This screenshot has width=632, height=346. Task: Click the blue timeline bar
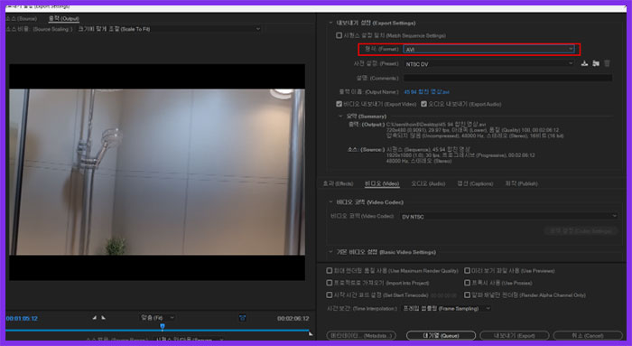pyautogui.click(x=157, y=331)
